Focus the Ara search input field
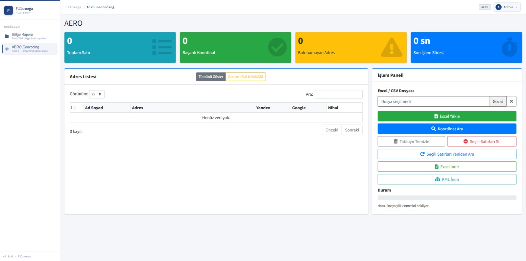Viewport: 526px width, 261px height. [338, 94]
